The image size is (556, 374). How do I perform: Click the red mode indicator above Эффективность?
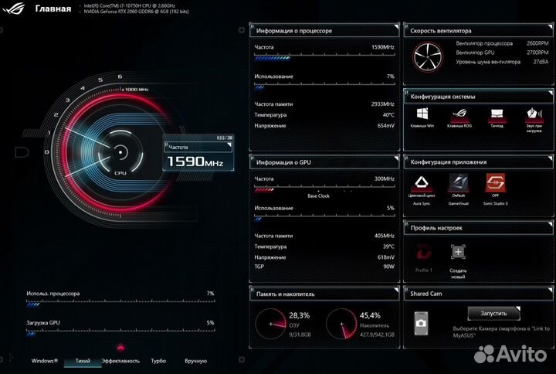(120, 347)
